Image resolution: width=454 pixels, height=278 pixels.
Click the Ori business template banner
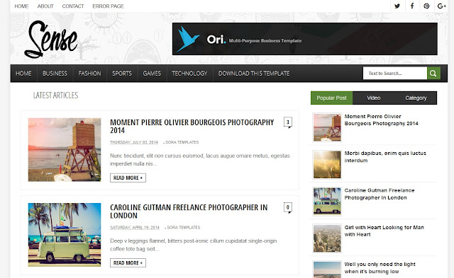[x=304, y=39]
